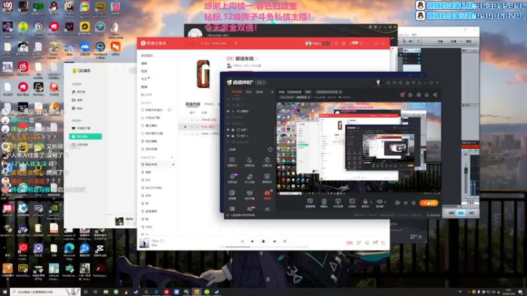
Task: Open the user account dropdown arrow in NetEase header
Action: click(332, 43)
